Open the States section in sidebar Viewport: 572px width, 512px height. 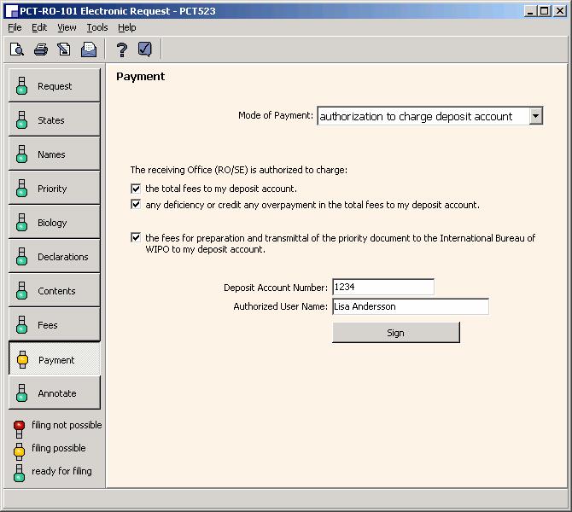coord(54,120)
